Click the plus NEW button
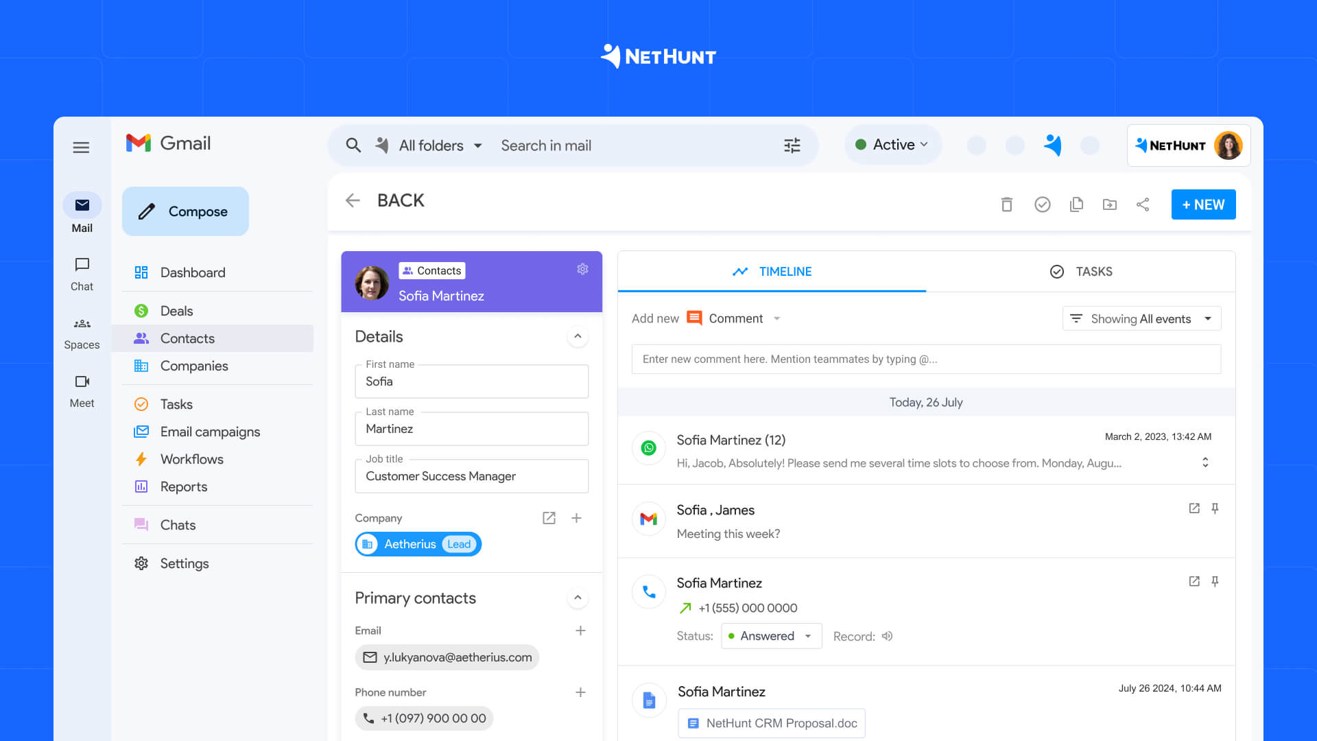 [x=1203, y=204]
